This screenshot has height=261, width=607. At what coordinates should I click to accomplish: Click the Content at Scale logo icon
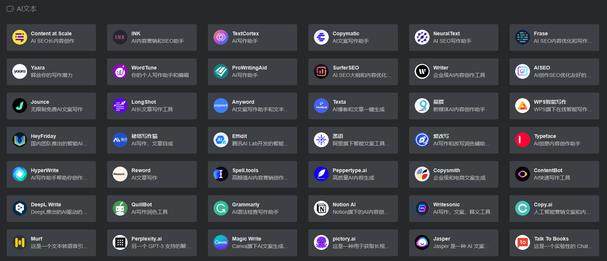point(20,38)
